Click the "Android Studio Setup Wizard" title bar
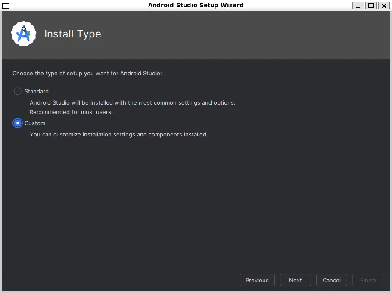The image size is (392, 293). click(x=196, y=5)
